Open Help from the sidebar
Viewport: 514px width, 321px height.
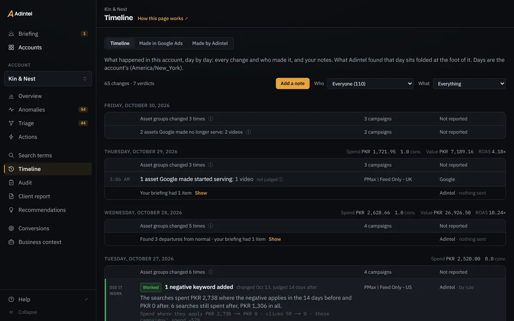[48, 300]
